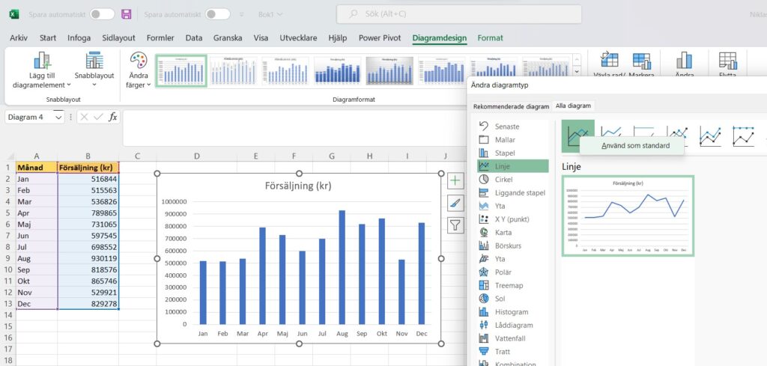Screen dimensions: 767x366
Task: Expand the Name Box dropdown arrow
Action: [58, 117]
